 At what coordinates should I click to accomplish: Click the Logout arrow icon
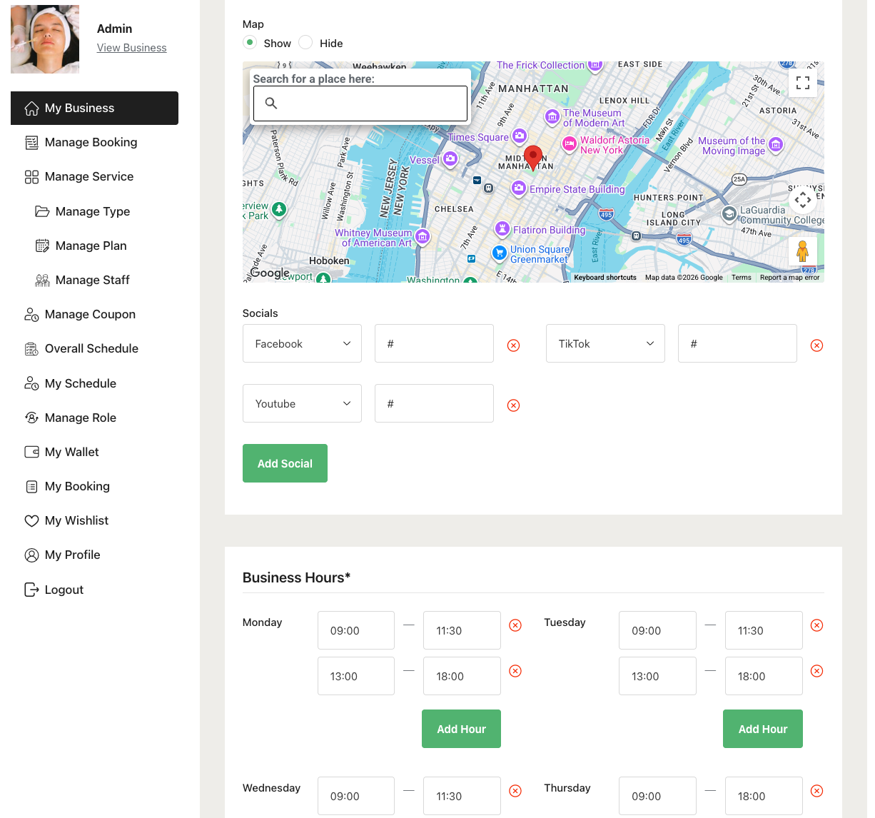coord(31,590)
